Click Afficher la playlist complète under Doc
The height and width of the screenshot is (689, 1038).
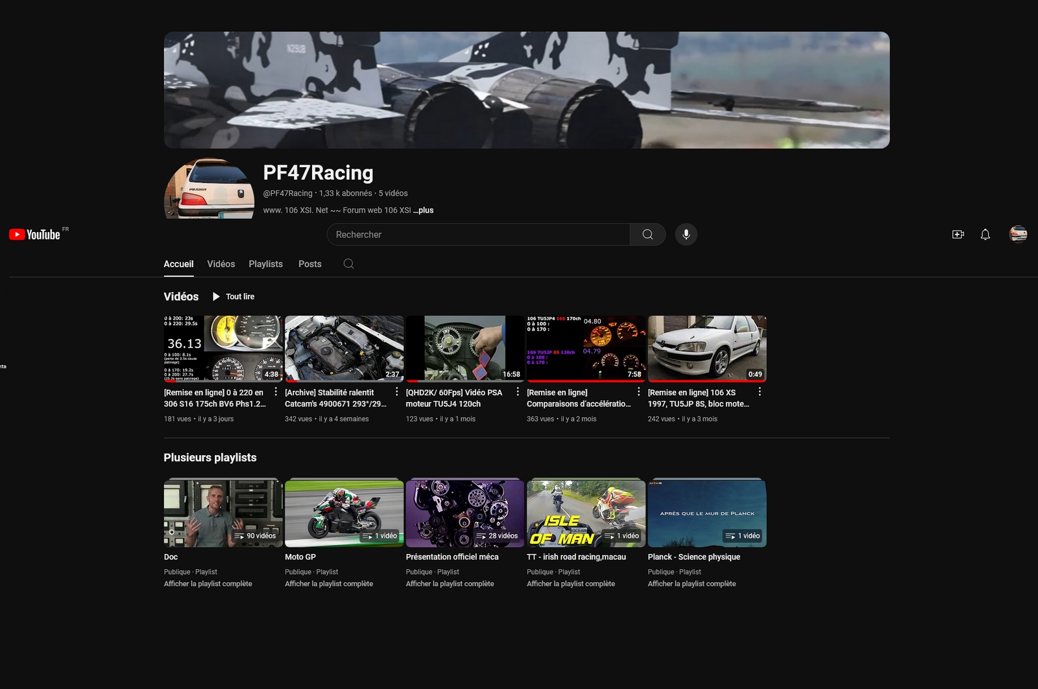point(208,584)
